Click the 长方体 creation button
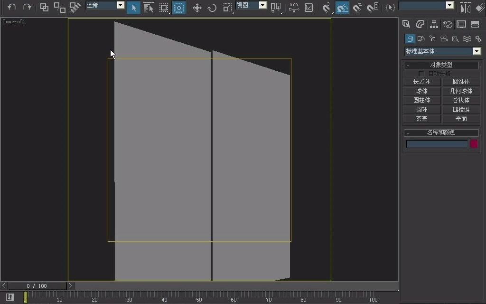The height and width of the screenshot is (304, 486). pos(421,81)
